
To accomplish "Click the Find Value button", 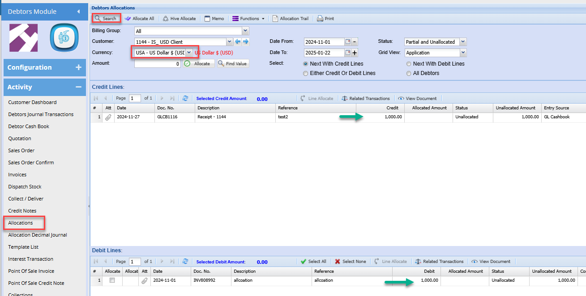I will [233, 63].
